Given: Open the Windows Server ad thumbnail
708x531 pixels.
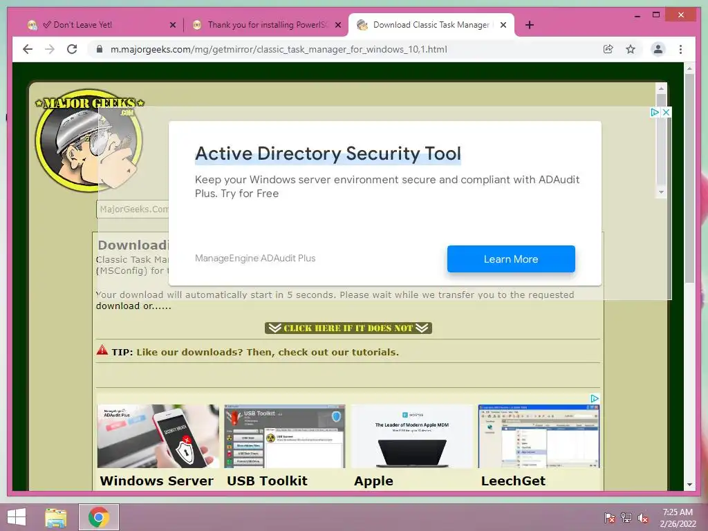Looking at the screenshot, I should pyautogui.click(x=158, y=436).
